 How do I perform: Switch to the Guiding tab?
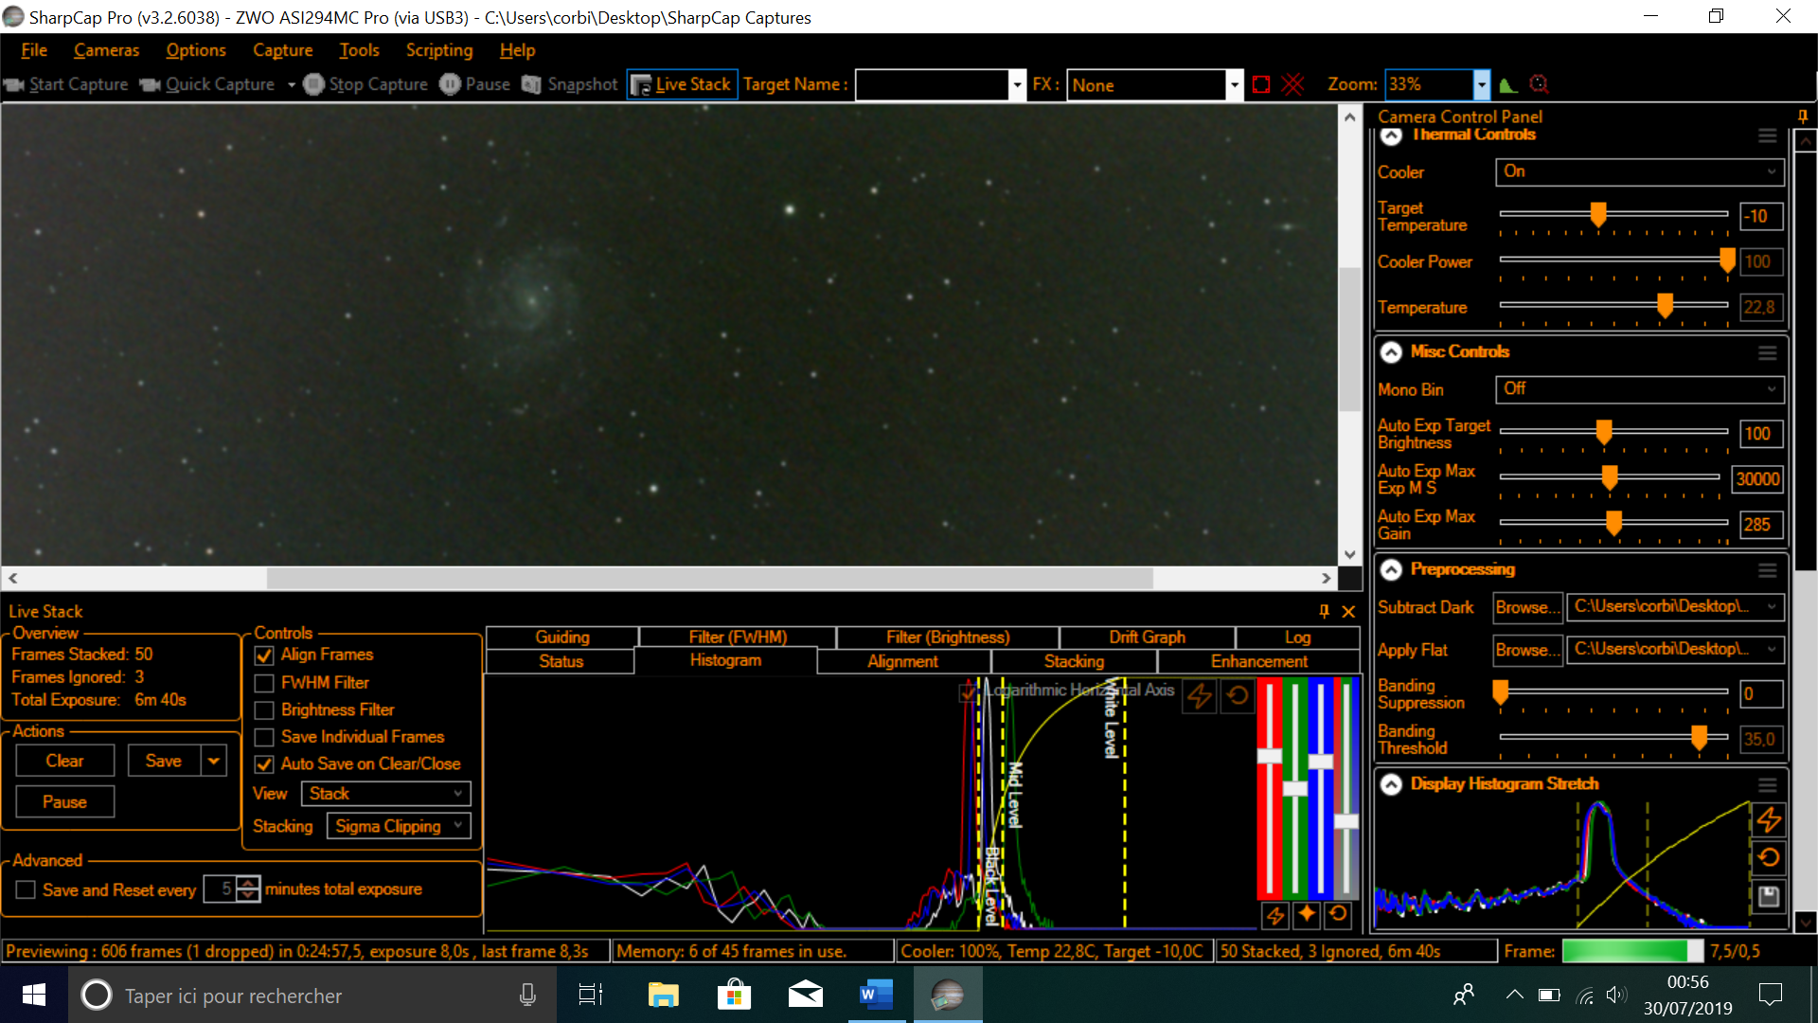point(561,637)
